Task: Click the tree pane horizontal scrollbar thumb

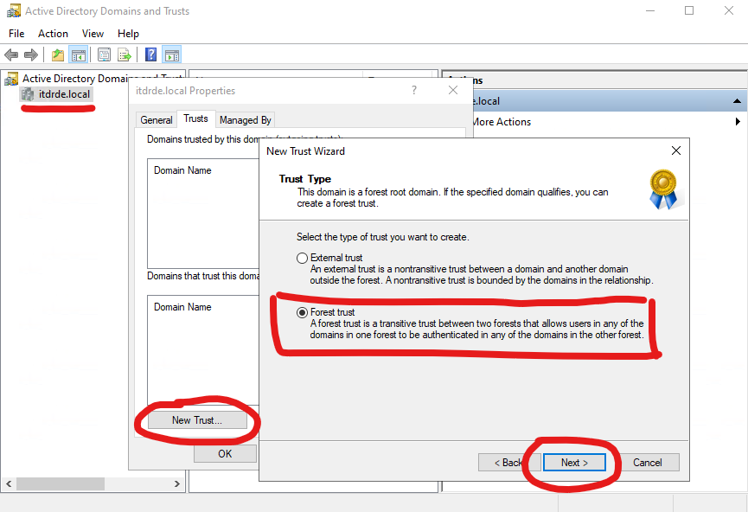Action: (61, 483)
